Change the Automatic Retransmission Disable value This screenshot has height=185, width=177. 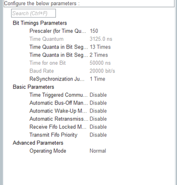coord(98,119)
